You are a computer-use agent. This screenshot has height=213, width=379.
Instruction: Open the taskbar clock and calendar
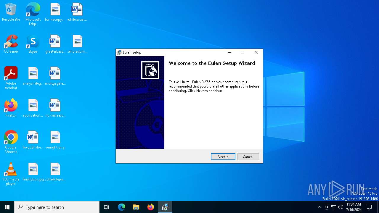pos(354,207)
